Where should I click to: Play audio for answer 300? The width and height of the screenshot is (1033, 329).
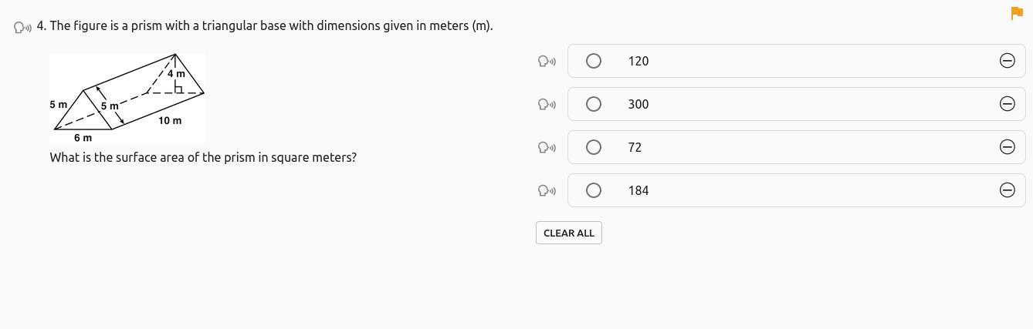[x=547, y=105]
